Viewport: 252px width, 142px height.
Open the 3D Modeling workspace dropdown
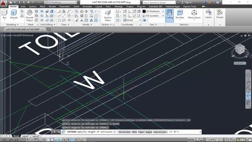pos(61,2)
